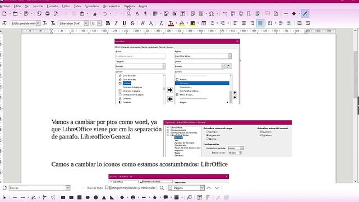Toggle the Show Draw Functions icon
Screen dimensions: 359x202
[305, 13]
